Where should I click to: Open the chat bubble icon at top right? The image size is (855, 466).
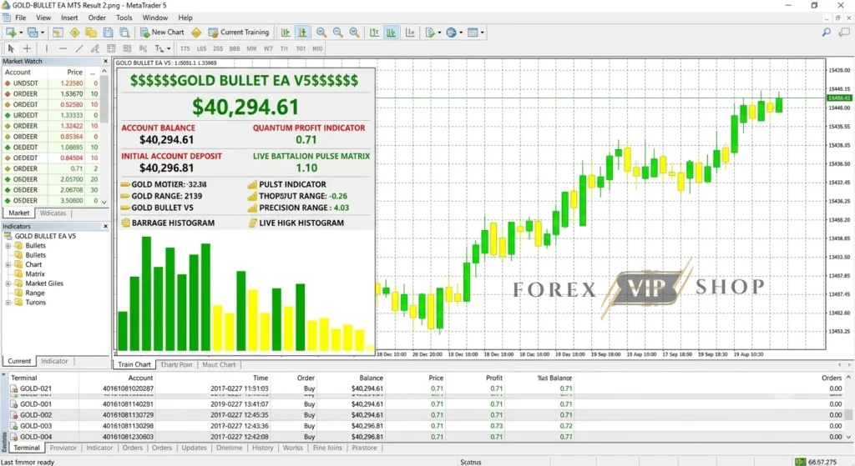coord(844,33)
